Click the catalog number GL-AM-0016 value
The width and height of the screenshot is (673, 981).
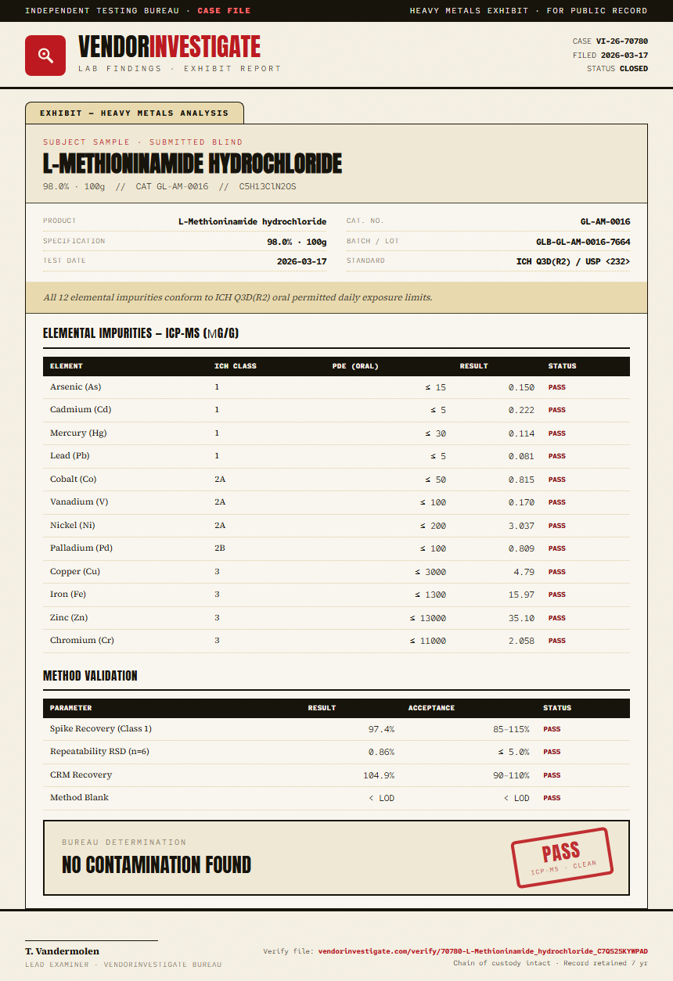click(605, 222)
